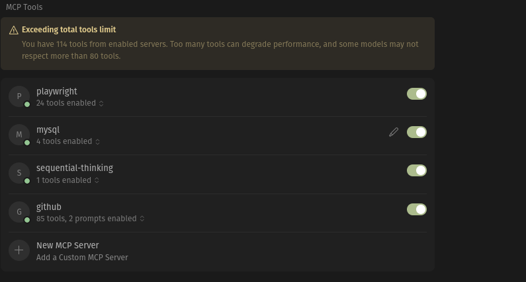Edit the mysql server with pencil icon
Image resolution: width=526 pixels, height=282 pixels.
click(x=394, y=132)
